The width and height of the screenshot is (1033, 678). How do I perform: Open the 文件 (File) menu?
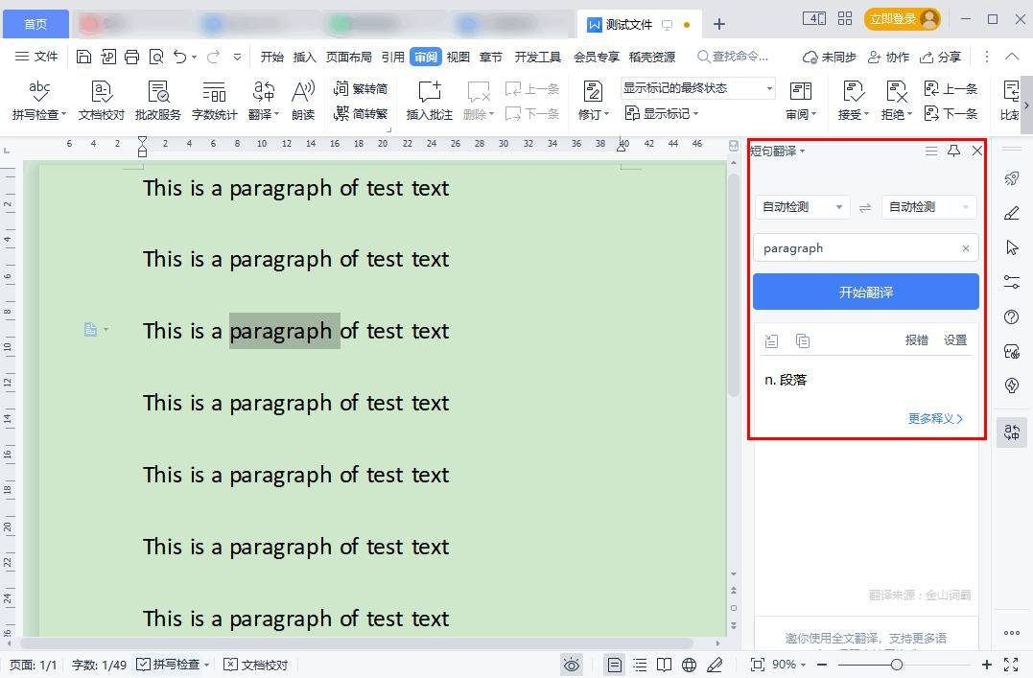[x=36, y=57]
